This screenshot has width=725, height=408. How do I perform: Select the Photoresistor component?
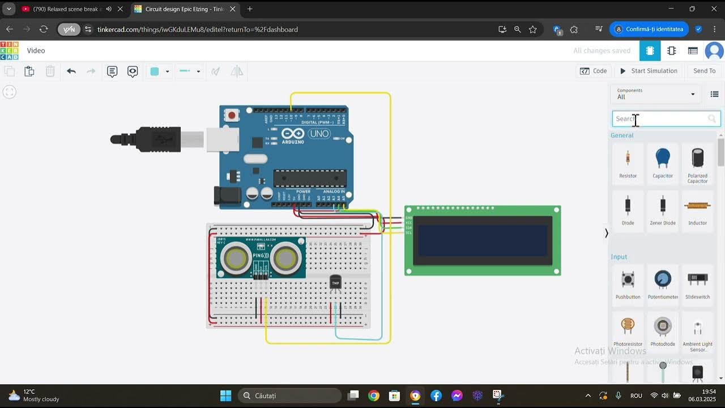pos(628,331)
